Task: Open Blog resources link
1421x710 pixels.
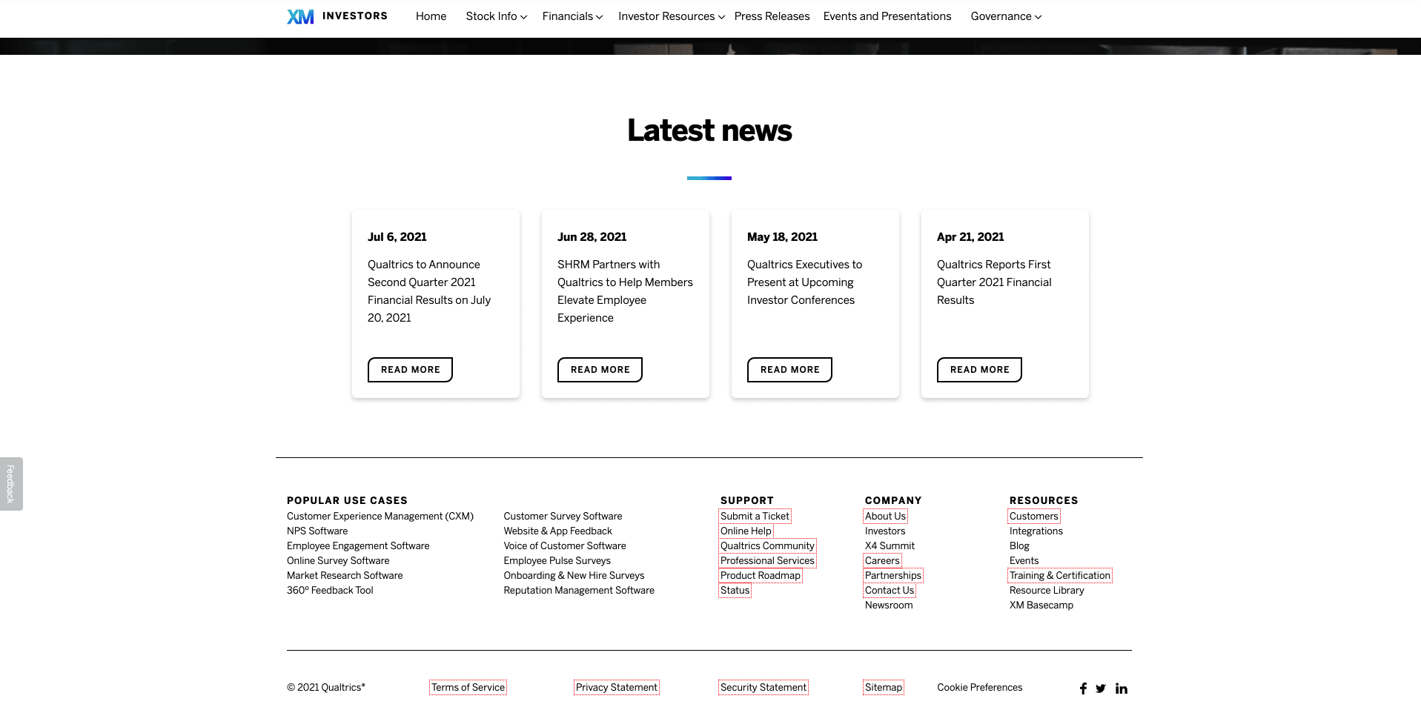Action: (x=1019, y=546)
